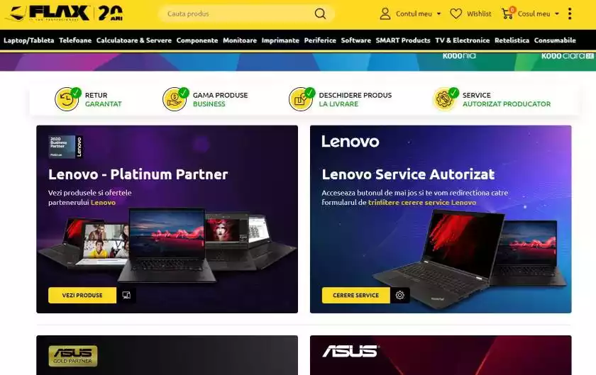Viewport: 596px width, 375px height.
Task: Click the search magnifier icon
Action: tap(320, 13)
